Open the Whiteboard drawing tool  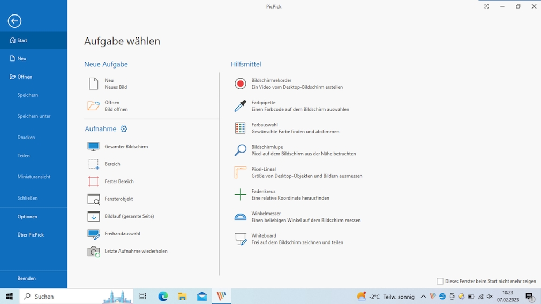click(241, 239)
